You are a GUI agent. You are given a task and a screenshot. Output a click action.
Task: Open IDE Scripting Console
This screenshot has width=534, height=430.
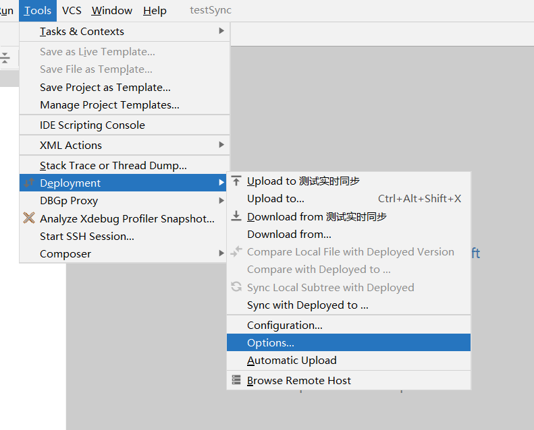(x=125, y=125)
